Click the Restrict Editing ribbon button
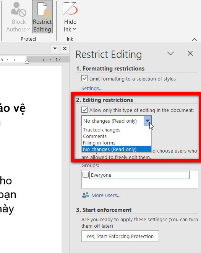 coord(42,17)
